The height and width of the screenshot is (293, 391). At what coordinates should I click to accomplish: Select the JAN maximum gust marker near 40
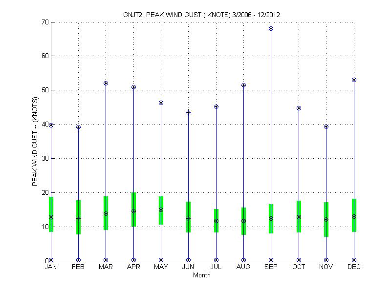[51, 125]
